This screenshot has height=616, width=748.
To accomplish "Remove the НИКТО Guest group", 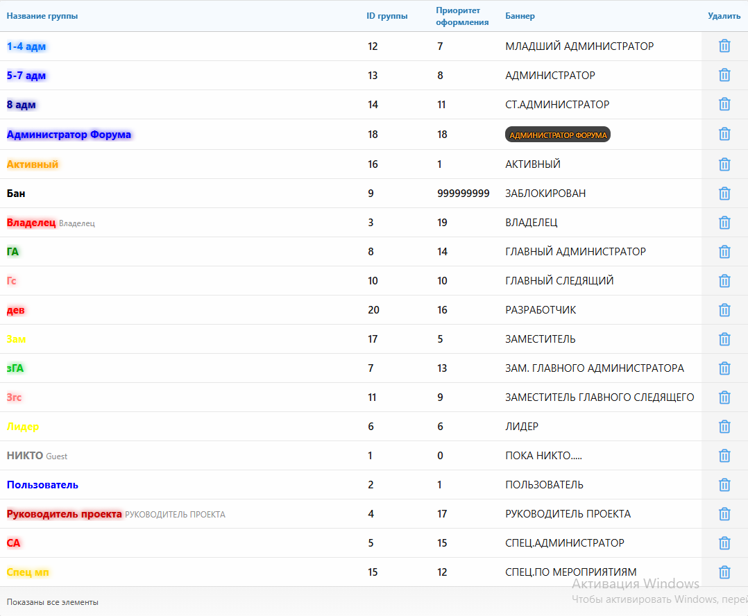I will coord(724,456).
